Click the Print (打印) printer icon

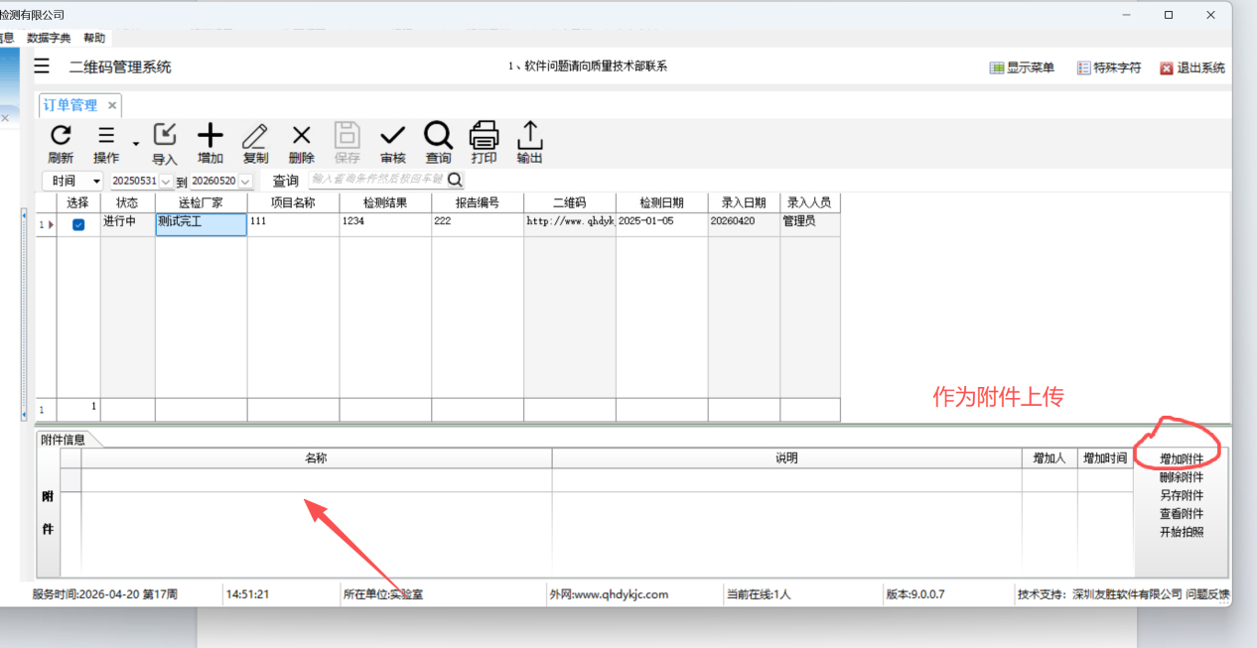[x=484, y=136]
